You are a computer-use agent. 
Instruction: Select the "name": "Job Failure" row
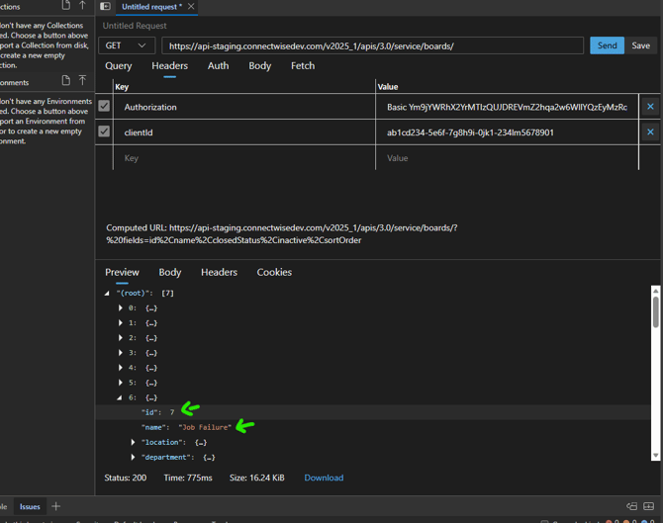point(373,427)
